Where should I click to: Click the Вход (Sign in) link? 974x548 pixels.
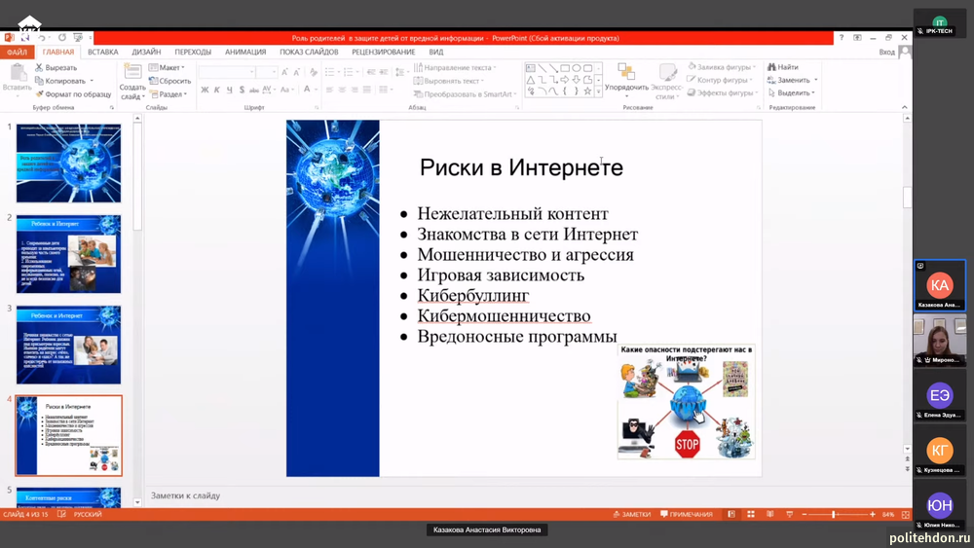(x=886, y=53)
